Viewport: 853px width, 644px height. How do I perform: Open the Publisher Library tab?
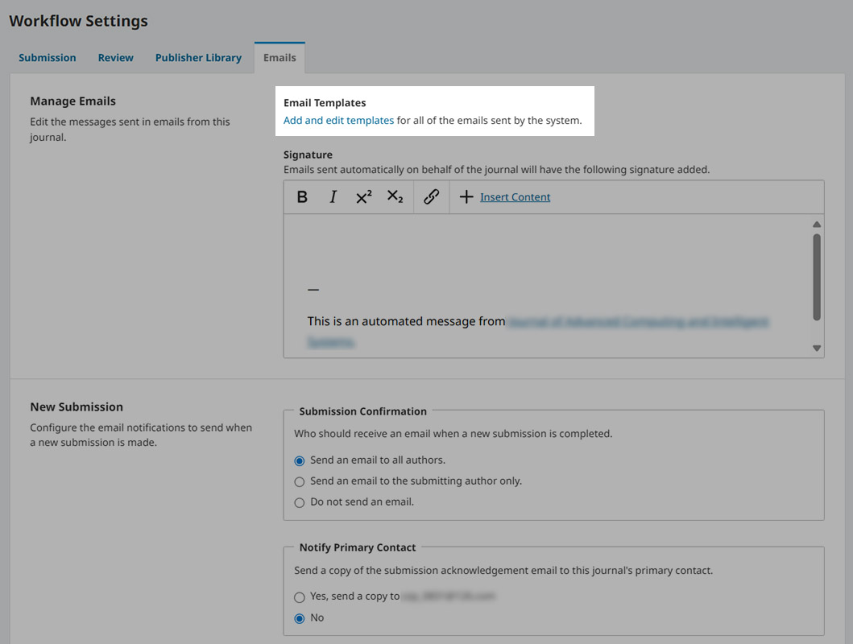coord(198,58)
